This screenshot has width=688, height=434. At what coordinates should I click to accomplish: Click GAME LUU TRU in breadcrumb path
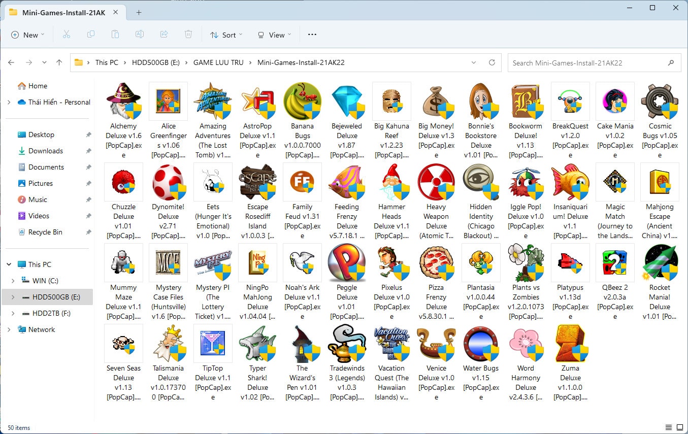coord(218,63)
